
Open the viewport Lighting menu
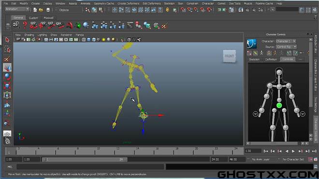(x=42, y=35)
